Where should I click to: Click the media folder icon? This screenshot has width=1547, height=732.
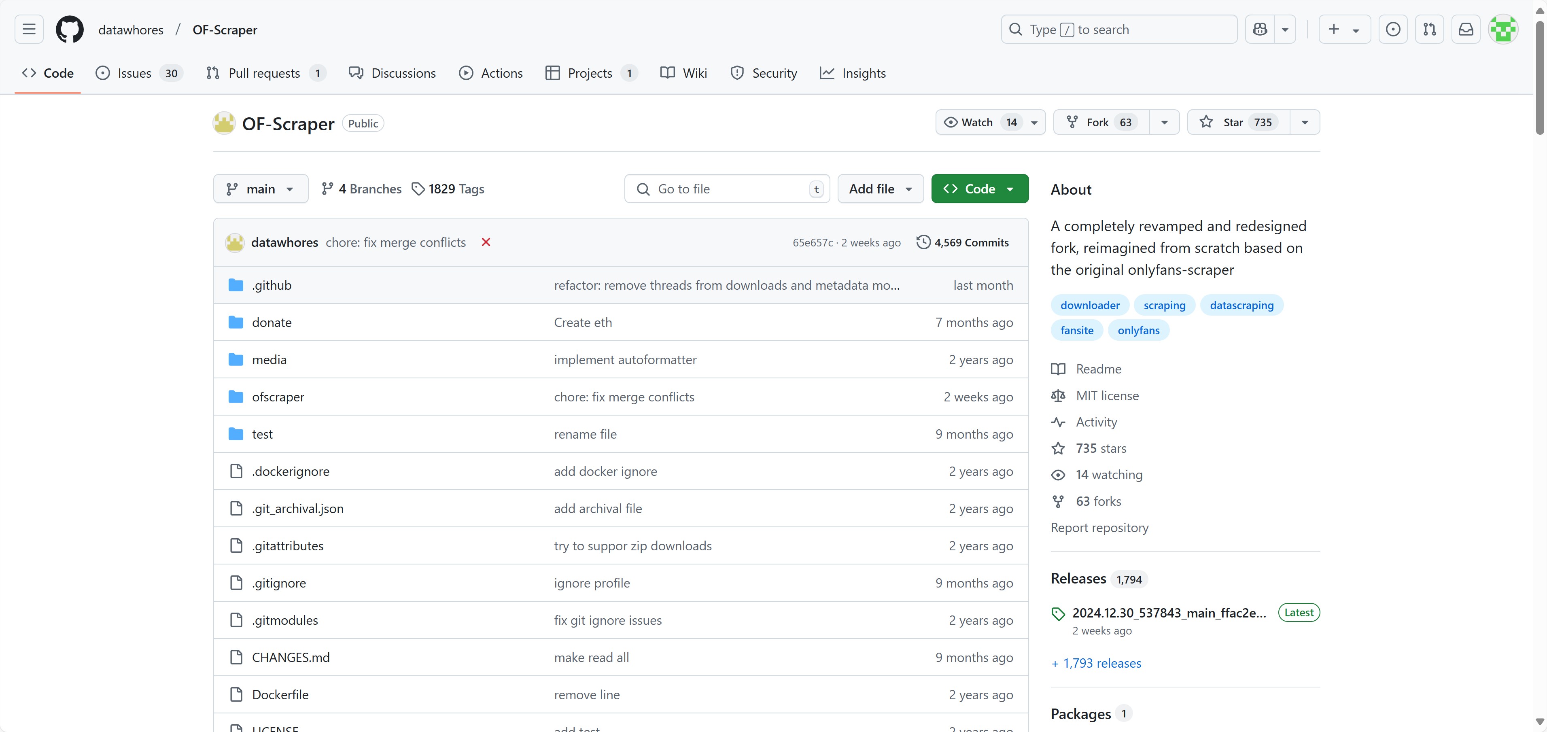pyautogui.click(x=236, y=360)
